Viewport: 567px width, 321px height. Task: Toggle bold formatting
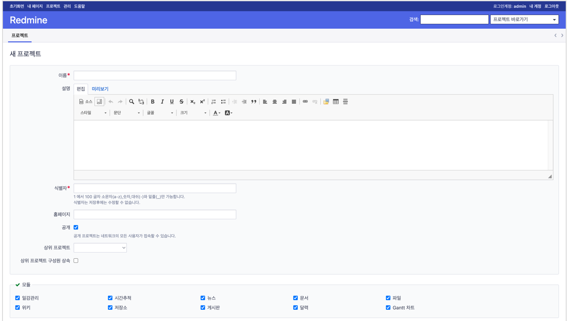(x=153, y=101)
